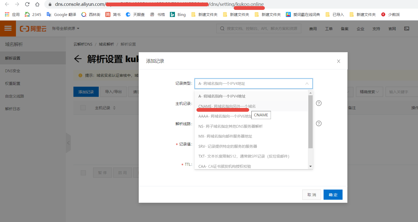Click the 输入关键字 search field
The width and height of the screenshot is (418, 222).
(x=402, y=92)
